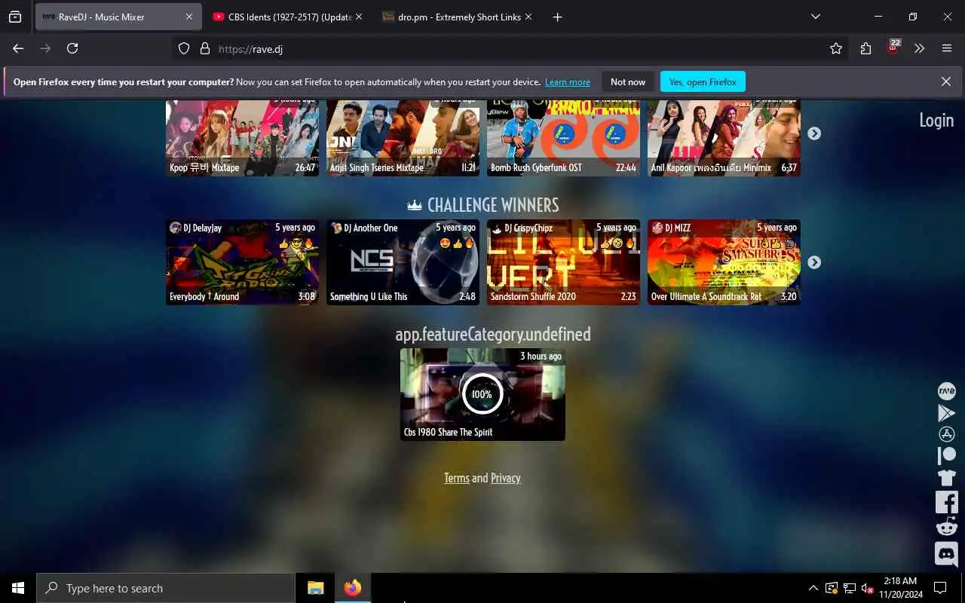The width and height of the screenshot is (965, 603).
Task: Play the Everybody Around mashup thumbnail
Action: [x=242, y=262]
